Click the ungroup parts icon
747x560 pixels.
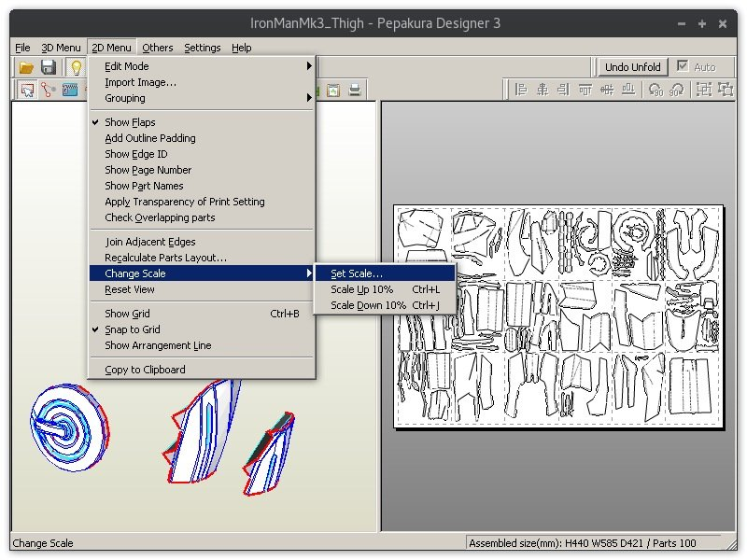pos(726,90)
